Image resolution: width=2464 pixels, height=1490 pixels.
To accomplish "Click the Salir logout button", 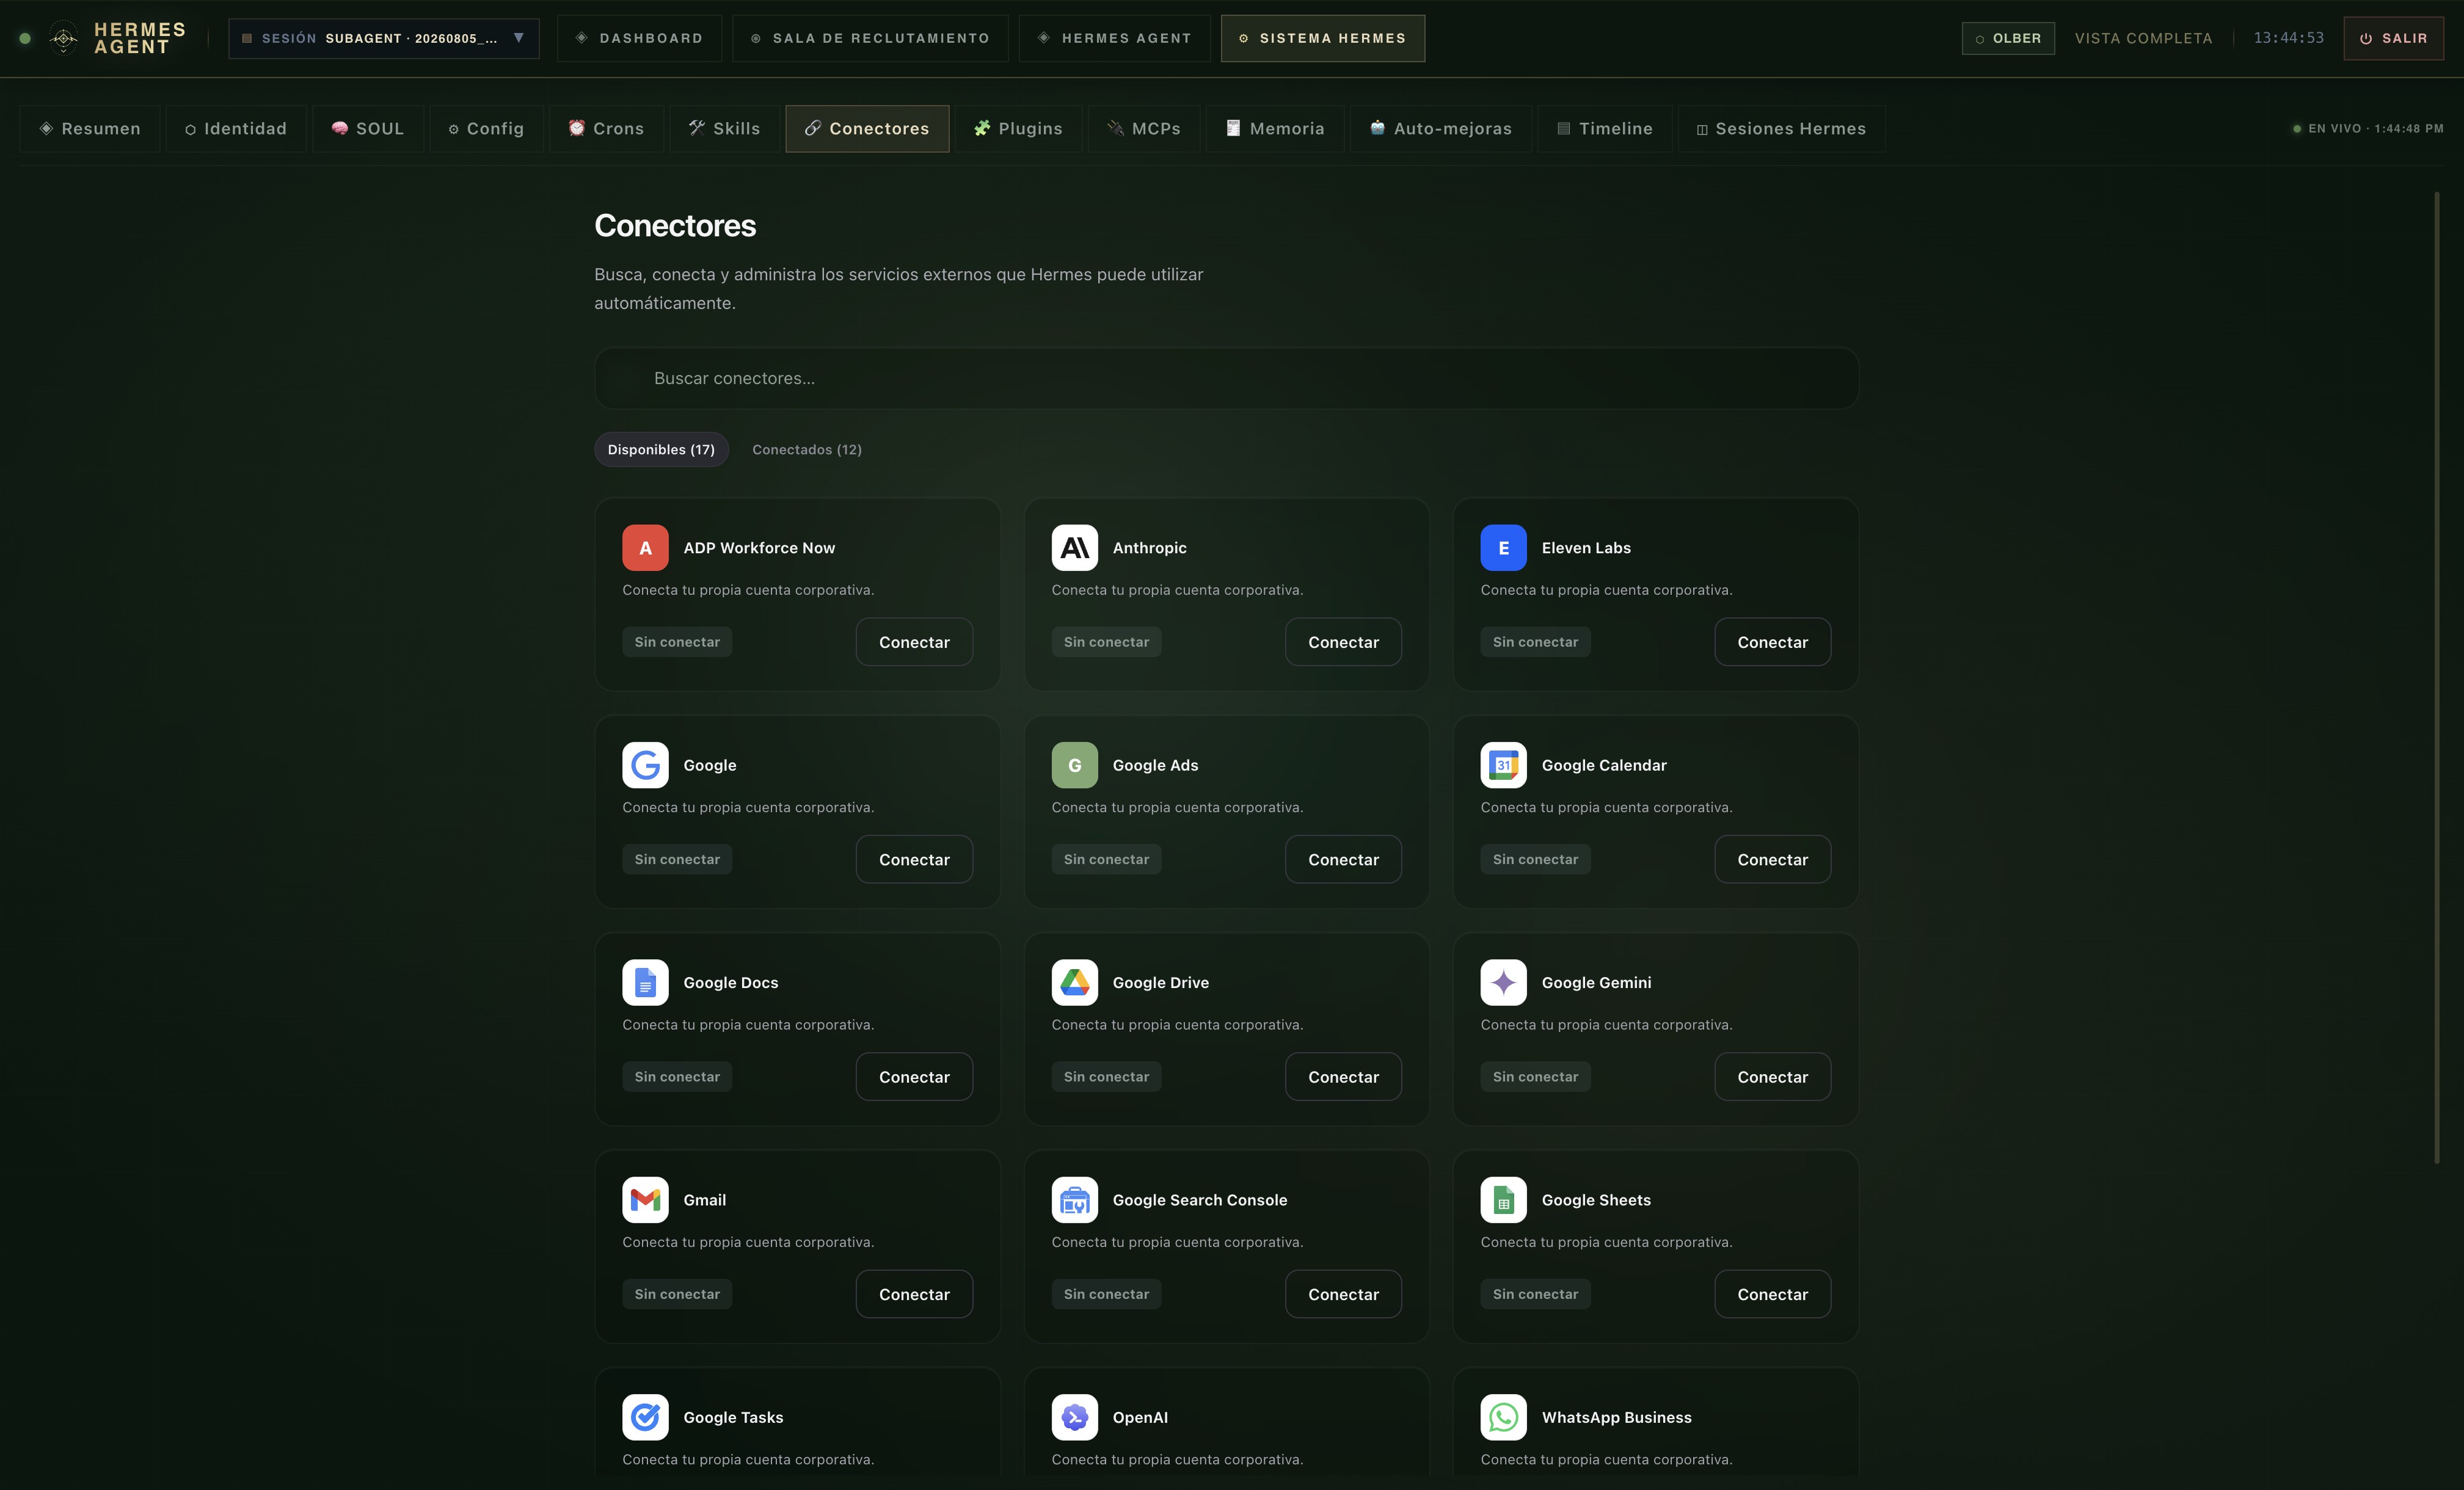I will coord(2393,38).
